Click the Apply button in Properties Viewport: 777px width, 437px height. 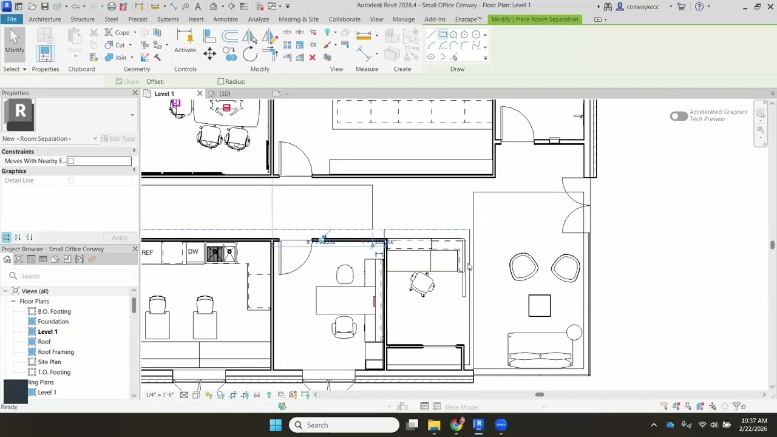point(120,237)
